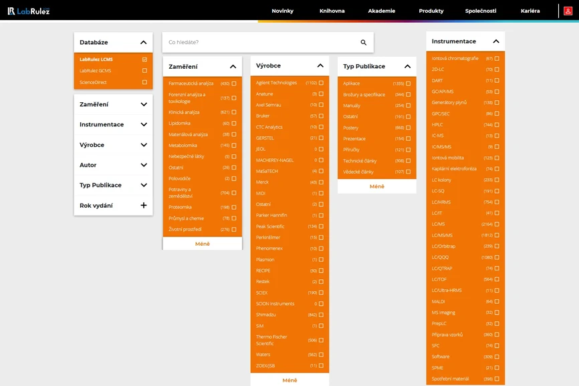The height and width of the screenshot is (386, 579).
Task: Click Méně under Typ Publikace list
Action: coord(377,186)
